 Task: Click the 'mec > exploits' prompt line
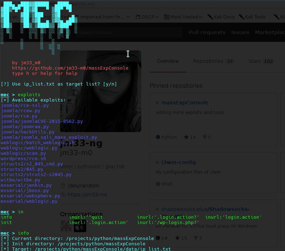[x=21, y=95]
